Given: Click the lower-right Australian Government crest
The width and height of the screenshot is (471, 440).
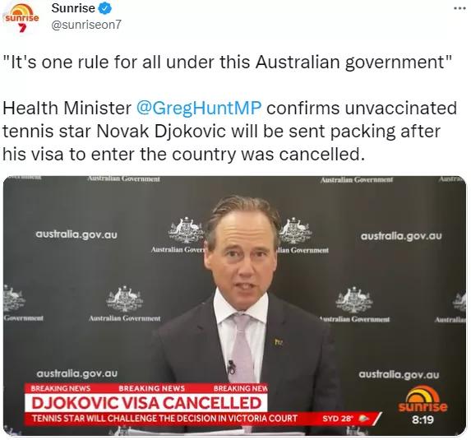Looking at the screenshot, I should (354, 300).
